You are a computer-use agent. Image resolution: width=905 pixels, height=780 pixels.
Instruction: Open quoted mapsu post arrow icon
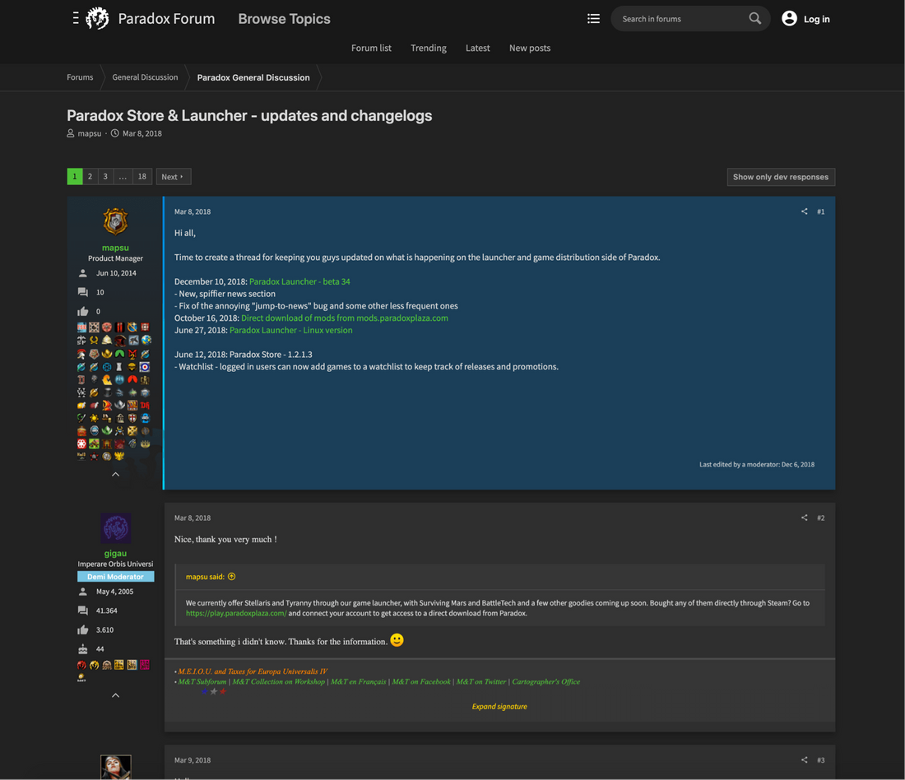(232, 577)
